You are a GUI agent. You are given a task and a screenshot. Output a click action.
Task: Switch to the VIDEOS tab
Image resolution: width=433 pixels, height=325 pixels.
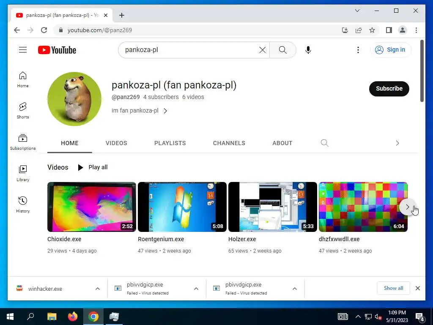[x=116, y=143]
